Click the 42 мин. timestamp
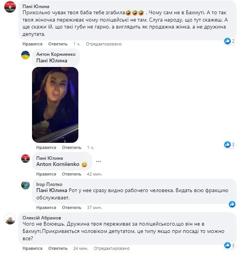This screenshot has width=247, height=256. [x=94, y=174]
